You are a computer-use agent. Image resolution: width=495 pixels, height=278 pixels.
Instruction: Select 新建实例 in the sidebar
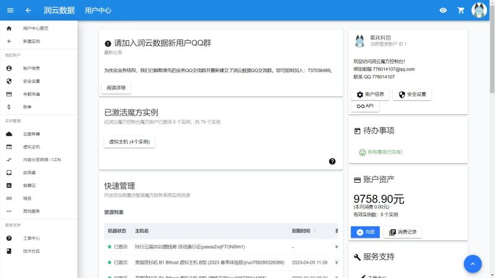pyautogui.click(x=38, y=41)
